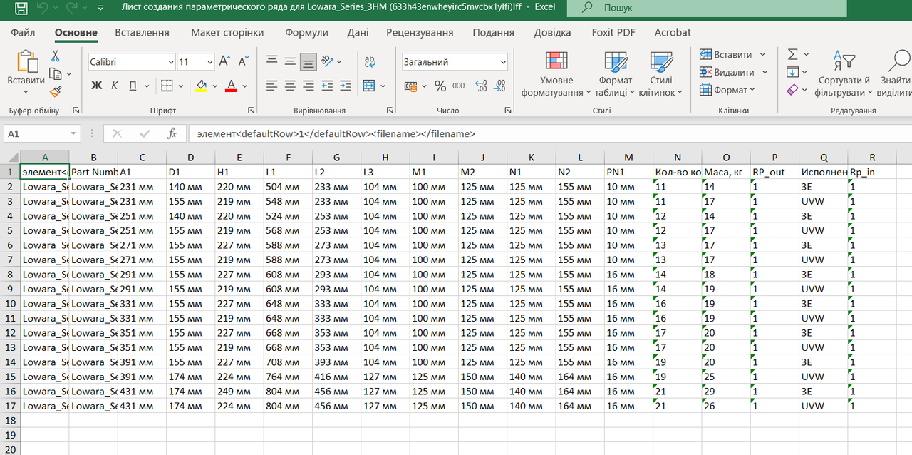Switch to Вставлення tab

coord(142,32)
